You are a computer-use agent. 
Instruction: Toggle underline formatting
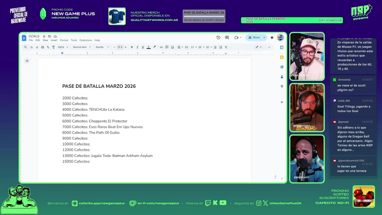[x=143, y=47]
